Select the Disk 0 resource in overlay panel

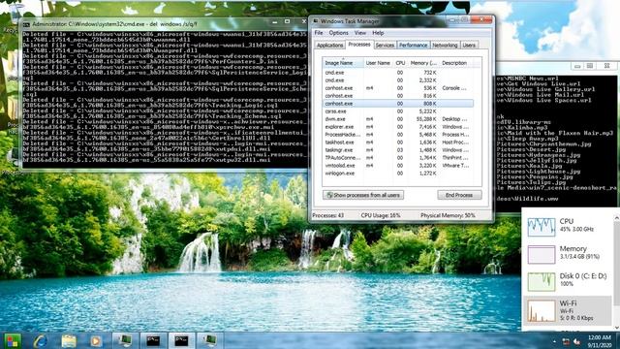(x=569, y=281)
